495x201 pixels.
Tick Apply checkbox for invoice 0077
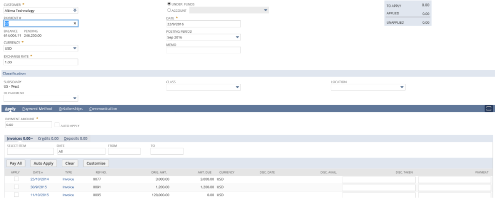point(16,179)
